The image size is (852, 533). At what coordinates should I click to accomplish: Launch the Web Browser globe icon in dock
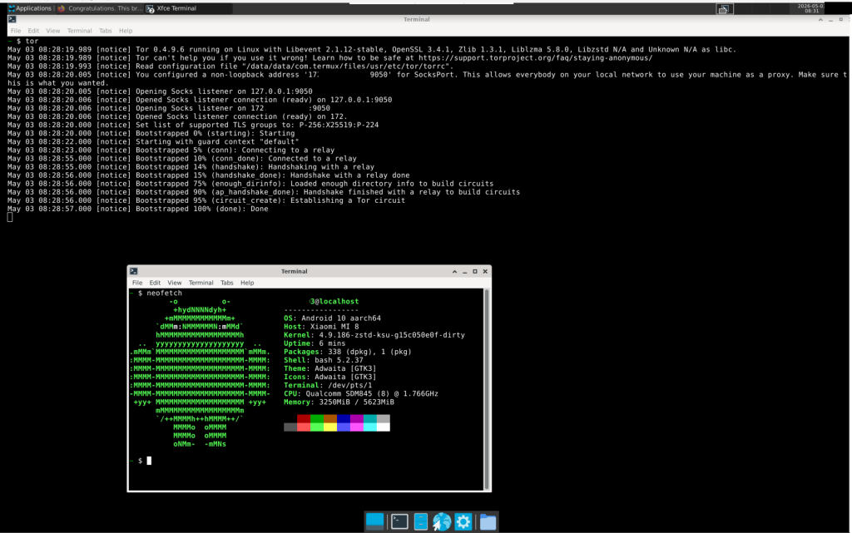pyautogui.click(x=442, y=521)
